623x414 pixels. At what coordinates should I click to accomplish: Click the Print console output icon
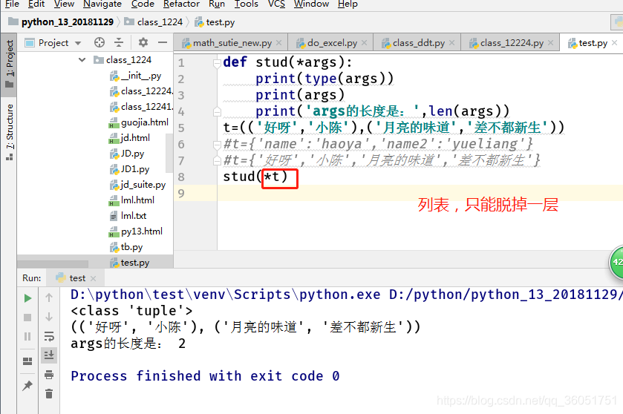pos(49,375)
